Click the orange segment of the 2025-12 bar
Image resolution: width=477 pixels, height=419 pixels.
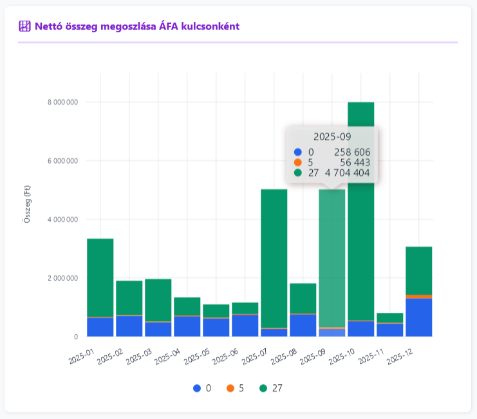(418, 297)
